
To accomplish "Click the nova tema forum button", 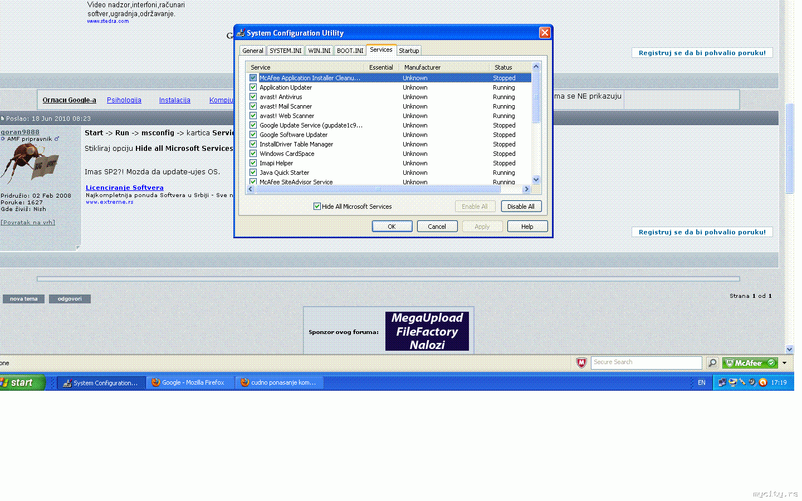I will [x=24, y=299].
